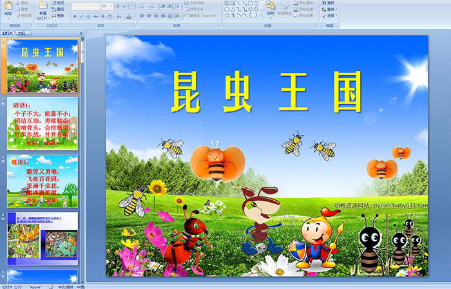Click the Cut (剪切) command
The image size is (451, 289).
23,3
